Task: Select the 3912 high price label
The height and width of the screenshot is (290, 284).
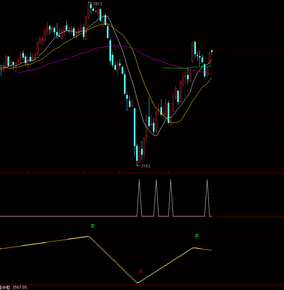Action: pyautogui.click(x=98, y=4)
